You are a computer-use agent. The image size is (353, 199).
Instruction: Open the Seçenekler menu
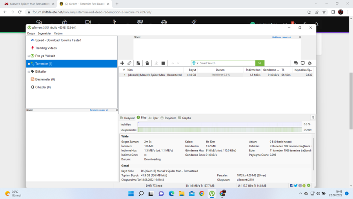[44, 33]
